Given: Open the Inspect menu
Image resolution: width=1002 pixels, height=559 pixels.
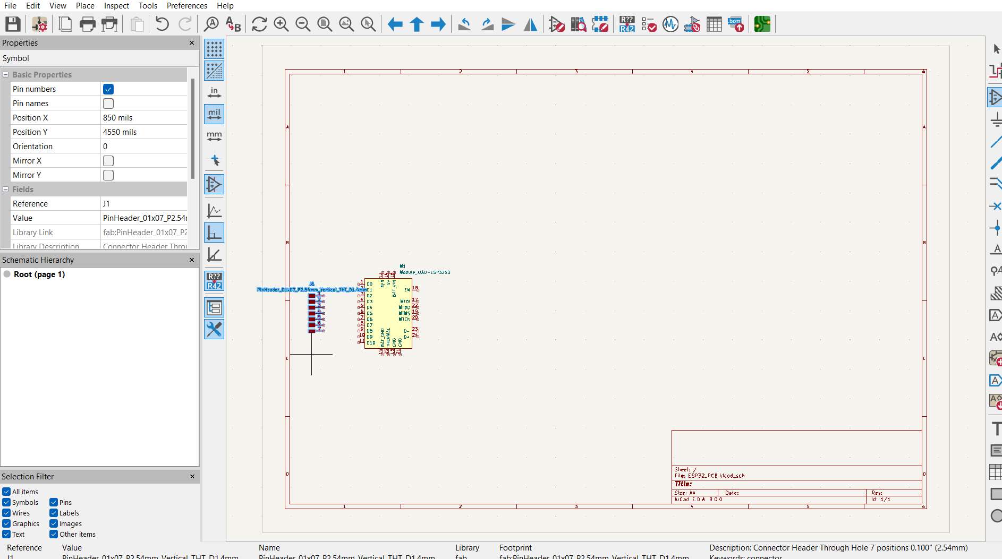Looking at the screenshot, I should [116, 5].
